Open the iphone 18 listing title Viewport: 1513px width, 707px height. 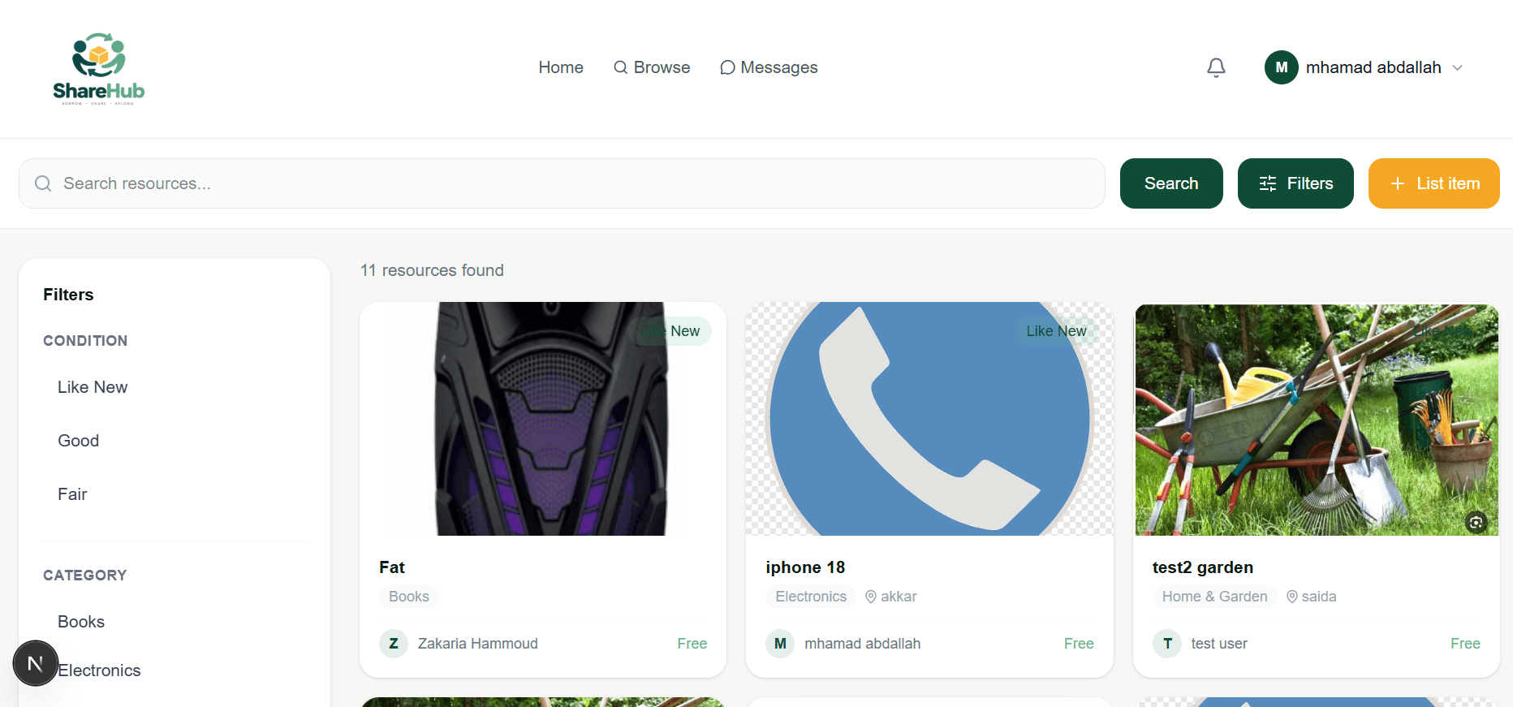805,567
